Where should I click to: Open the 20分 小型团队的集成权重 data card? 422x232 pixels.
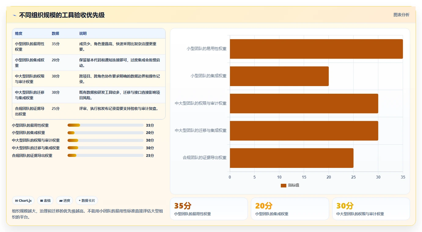(290, 209)
